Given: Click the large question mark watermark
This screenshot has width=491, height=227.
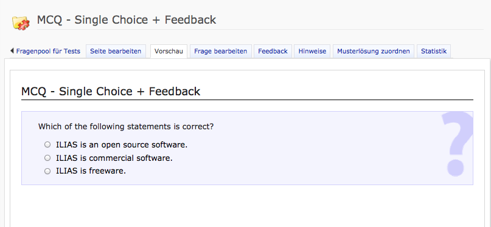Looking at the screenshot, I should click(457, 144).
